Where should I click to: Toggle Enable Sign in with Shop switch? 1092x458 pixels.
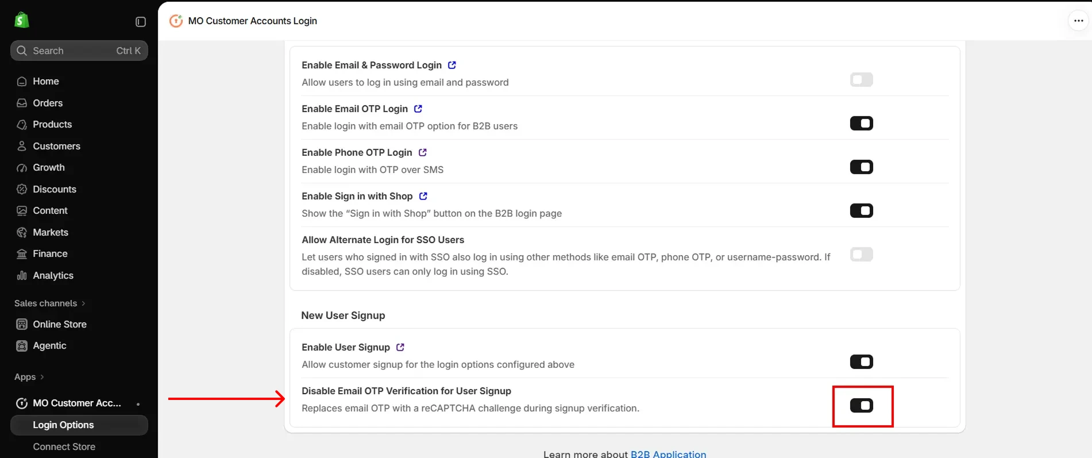861,210
